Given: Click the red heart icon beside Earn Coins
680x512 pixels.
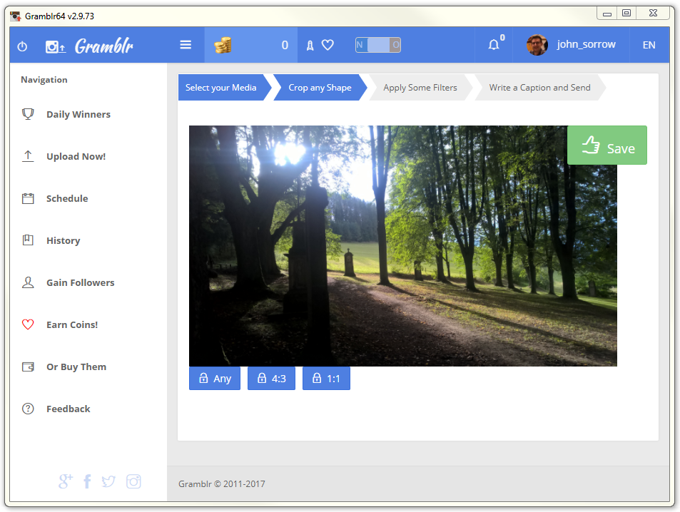Looking at the screenshot, I should click(28, 324).
